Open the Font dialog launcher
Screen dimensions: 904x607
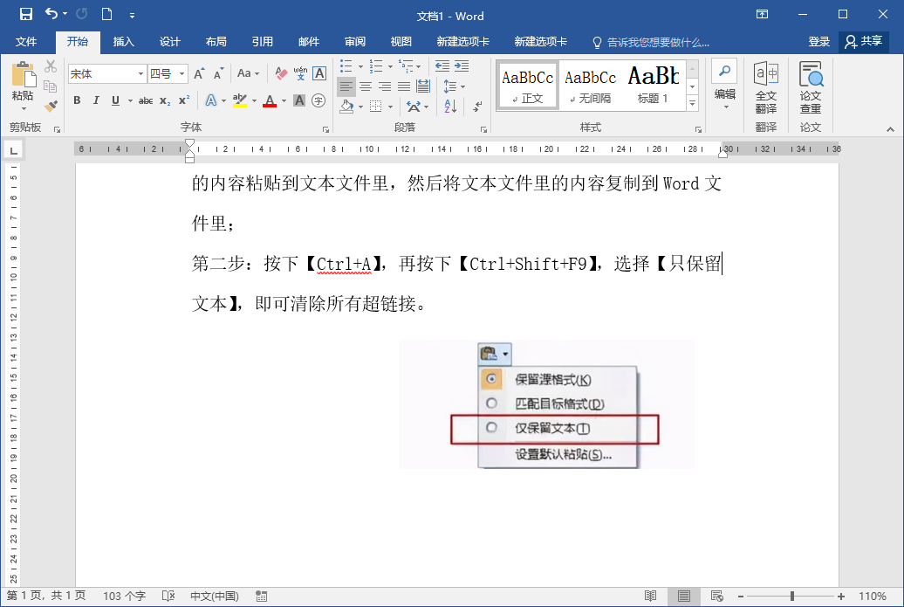click(325, 130)
